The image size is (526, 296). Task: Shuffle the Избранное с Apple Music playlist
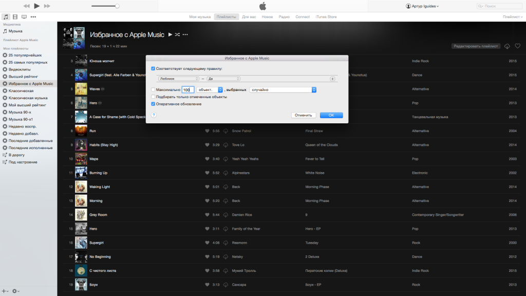[177, 34]
